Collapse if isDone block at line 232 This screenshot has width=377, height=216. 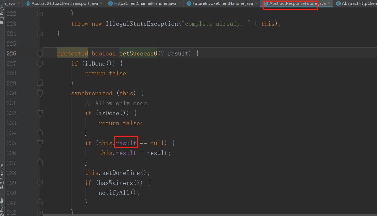pos(40,113)
